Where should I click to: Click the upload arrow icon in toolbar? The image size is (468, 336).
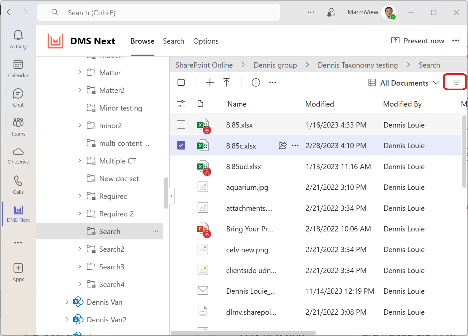[227, 82]
